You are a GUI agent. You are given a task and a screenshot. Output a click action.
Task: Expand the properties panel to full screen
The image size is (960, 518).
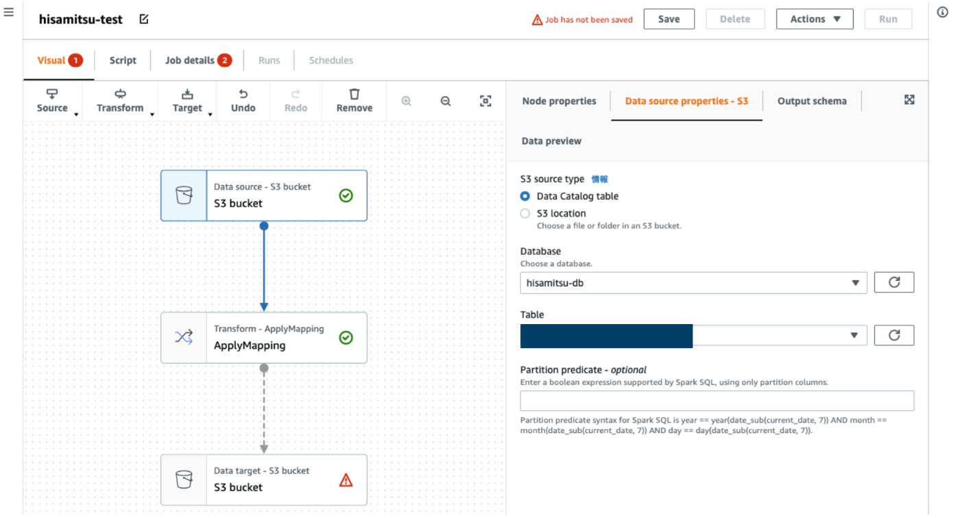pyautogui.click(x=909, y=100)
